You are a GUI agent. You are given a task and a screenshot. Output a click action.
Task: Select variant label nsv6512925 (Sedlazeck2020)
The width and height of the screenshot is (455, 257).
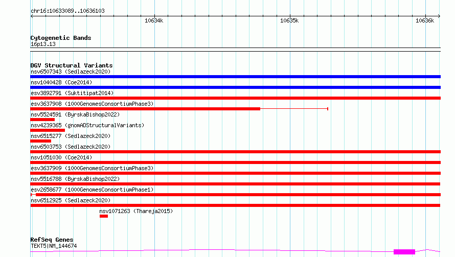tap(71, 200)
